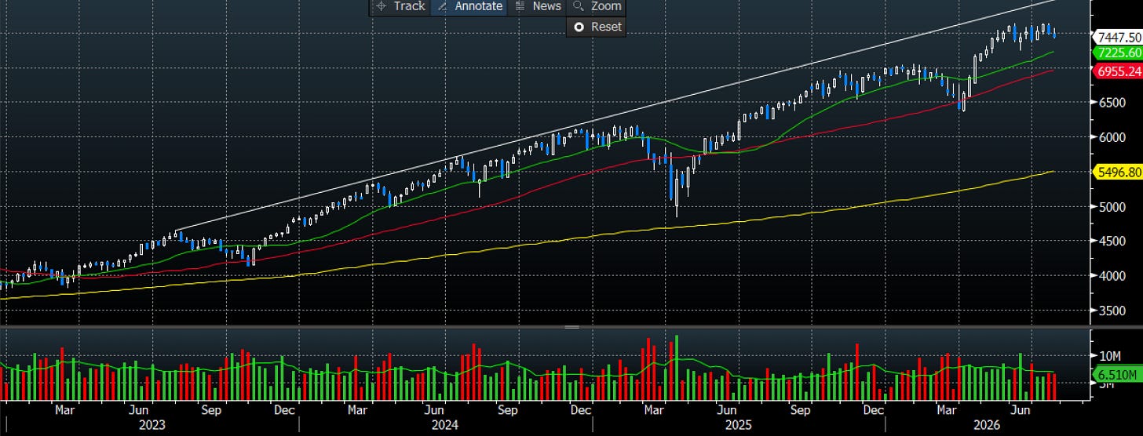
Task: Select the red 6955.24 moving average label
Action: pos(1118,71)
